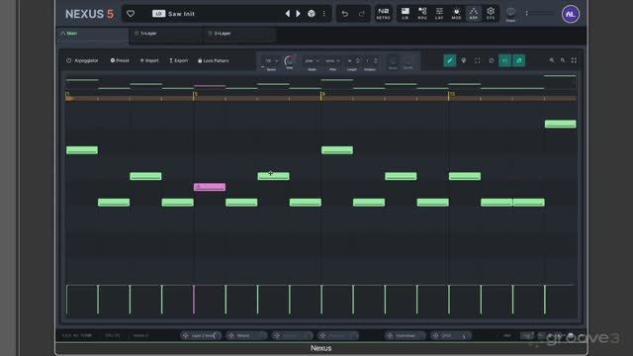This screenshot has width=633, height=356.
Task: Open the preset options three-dot menu
Action: click(x=323, y=14)
